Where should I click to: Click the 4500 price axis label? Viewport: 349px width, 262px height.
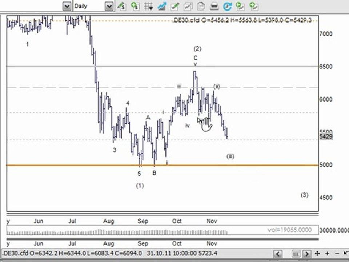coord(326,198)
